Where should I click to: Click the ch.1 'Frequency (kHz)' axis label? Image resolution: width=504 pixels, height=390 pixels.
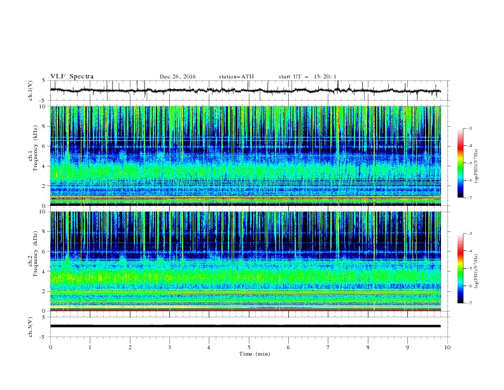[x=36, y=148]
